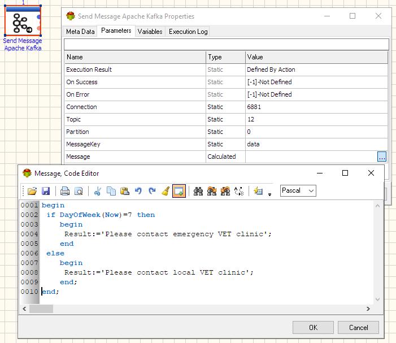
Task: Paste from clipboard in the Code Editor
Action: point(125,191)
